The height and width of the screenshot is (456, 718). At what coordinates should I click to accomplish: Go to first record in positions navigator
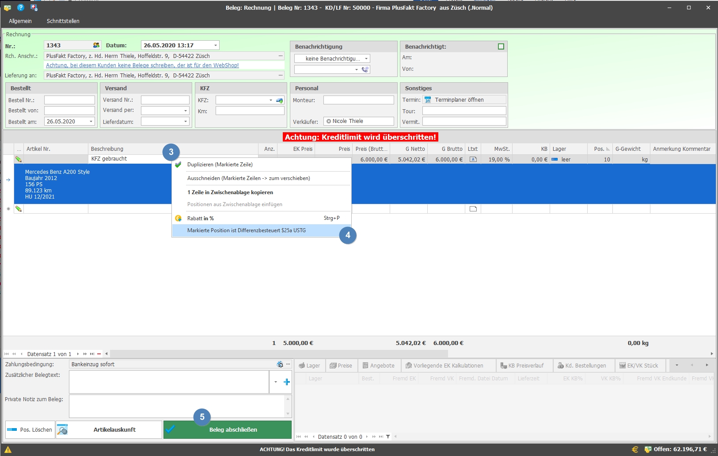pyautogui.click(x=7, y=354)
